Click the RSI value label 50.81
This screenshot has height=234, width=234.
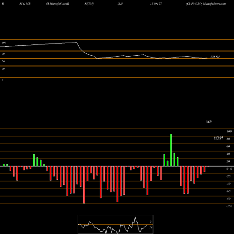215,57
